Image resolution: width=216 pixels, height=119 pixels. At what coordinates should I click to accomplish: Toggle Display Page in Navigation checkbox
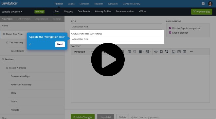(x=170, y=28)
